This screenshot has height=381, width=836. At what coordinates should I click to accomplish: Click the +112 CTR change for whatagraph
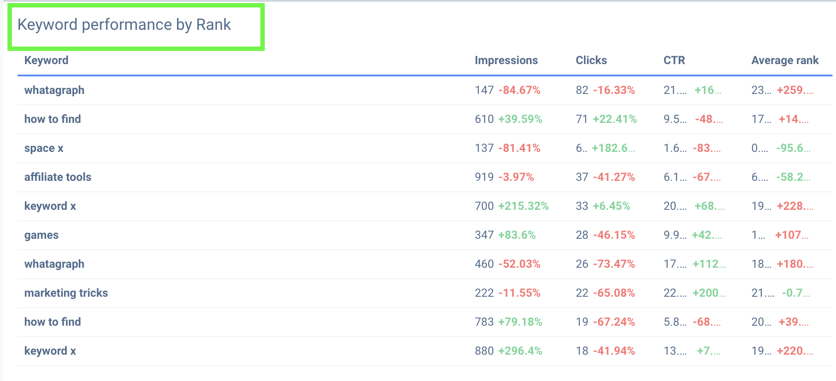coord(709,264)
